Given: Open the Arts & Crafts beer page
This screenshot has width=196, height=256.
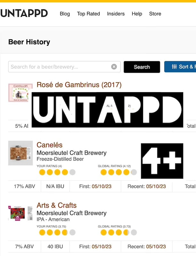Looking at the screenshot, I should (57, 205).
